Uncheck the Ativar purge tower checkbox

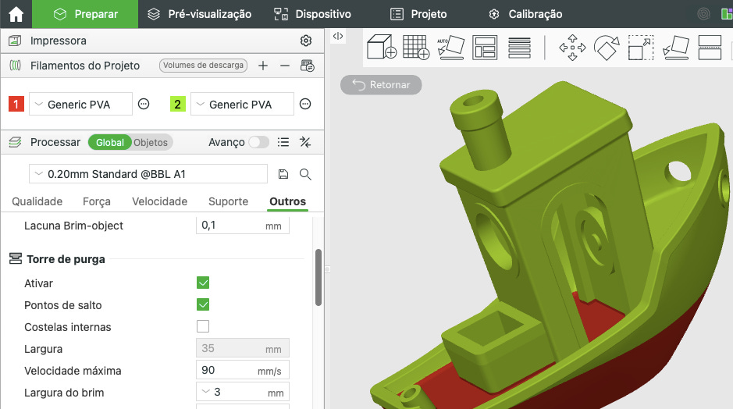pos(203,283)
